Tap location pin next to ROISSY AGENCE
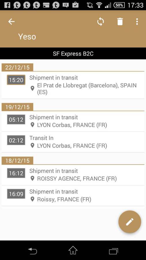 tap(32, 179)
